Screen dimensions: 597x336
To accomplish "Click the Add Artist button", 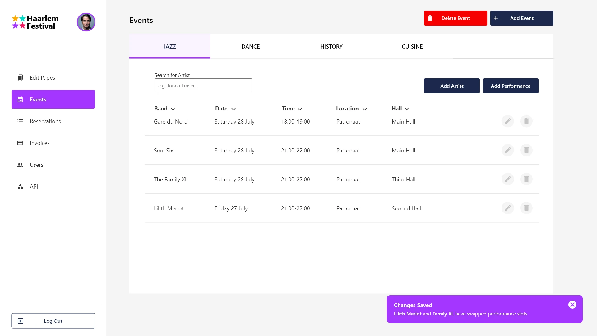I will tap(452, 86).
